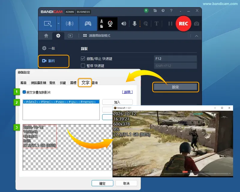Select 一般 in the settings sidebar
The image size is (240, 192).
[49, 48]
